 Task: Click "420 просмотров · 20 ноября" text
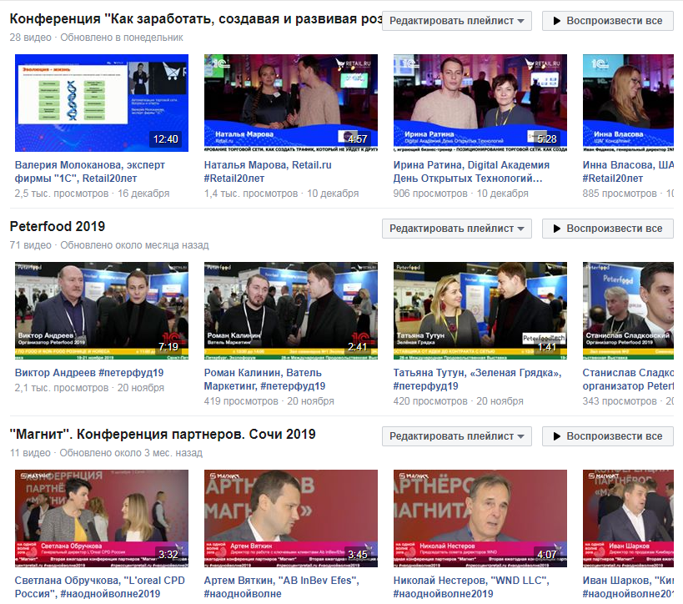coord(458,401)
